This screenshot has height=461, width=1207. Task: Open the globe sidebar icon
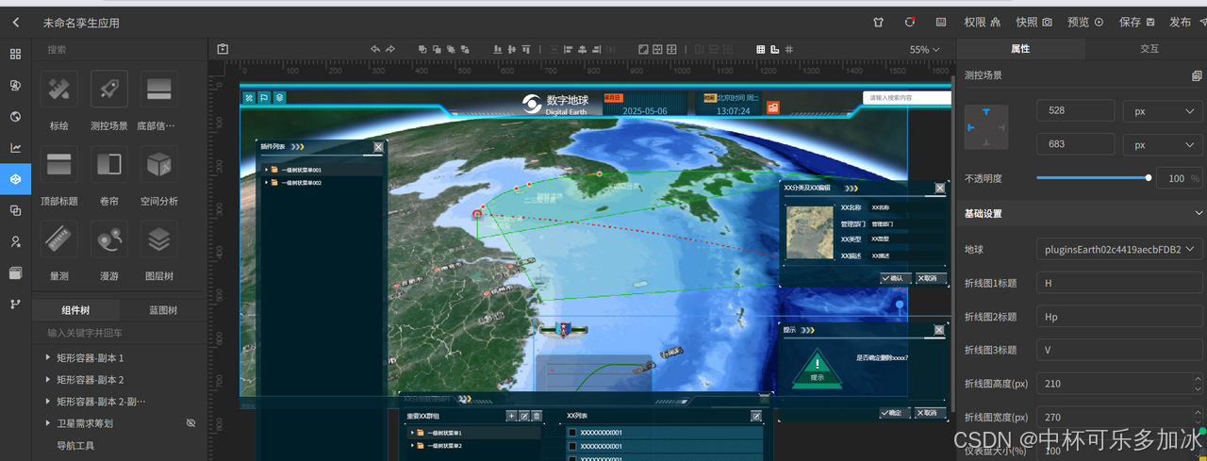[15, 116]
